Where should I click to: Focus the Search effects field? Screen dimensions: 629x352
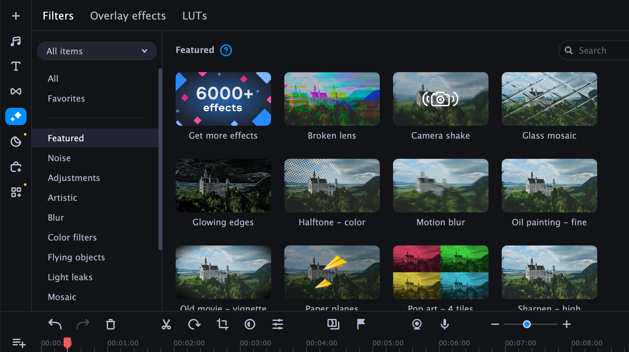[594, 50]
